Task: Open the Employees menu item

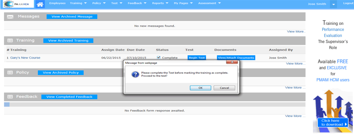Action: tap(57, 3)
